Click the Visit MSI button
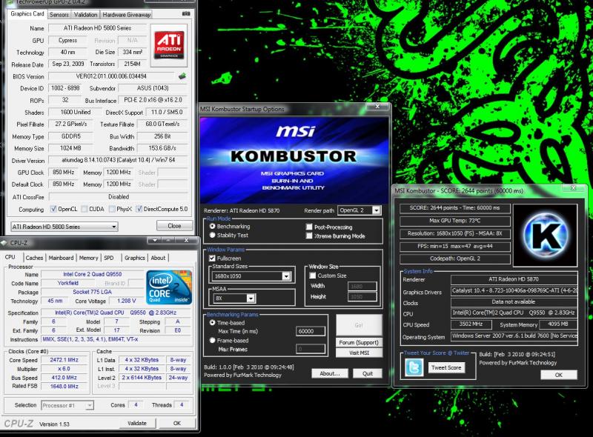 click(x=359, y=353)
